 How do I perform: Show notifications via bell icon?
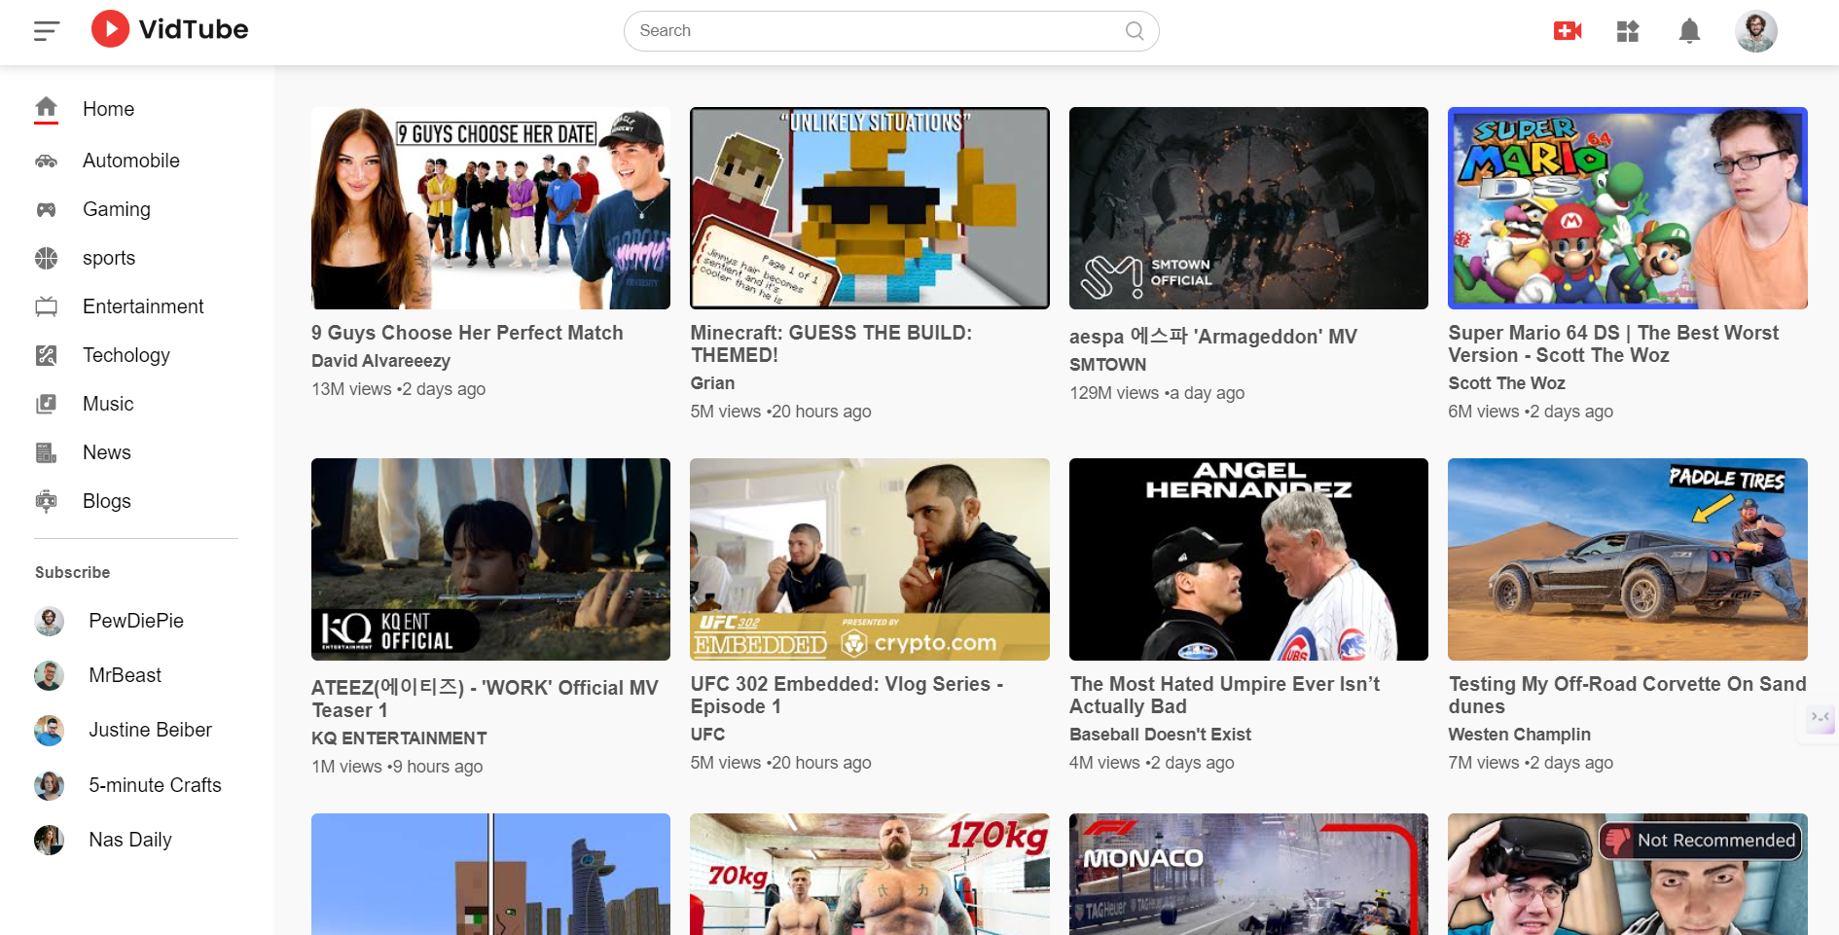[1689, 31]
